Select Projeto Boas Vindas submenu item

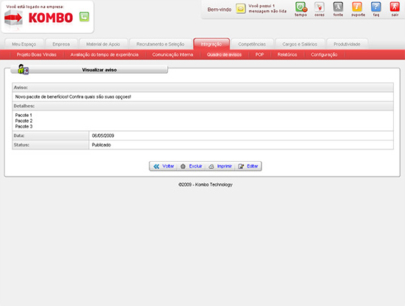tap(36, 54)
